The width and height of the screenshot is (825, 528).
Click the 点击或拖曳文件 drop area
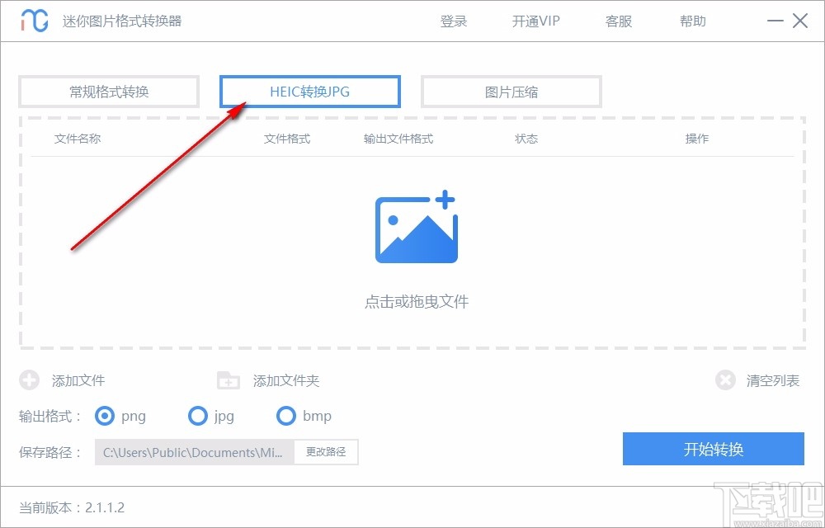pos(416,302)
